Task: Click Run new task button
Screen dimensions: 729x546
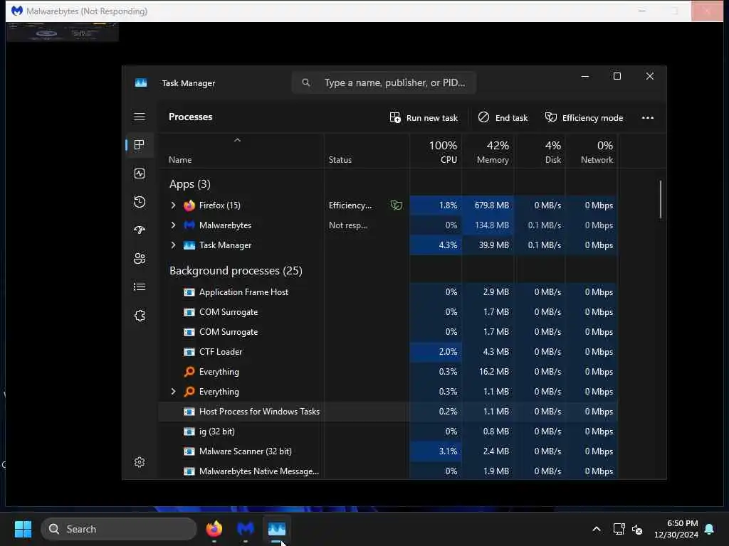Action: coord(424,118)
